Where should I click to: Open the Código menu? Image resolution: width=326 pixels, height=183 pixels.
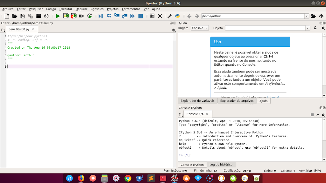pyautogui.click(x=51, y=9)
